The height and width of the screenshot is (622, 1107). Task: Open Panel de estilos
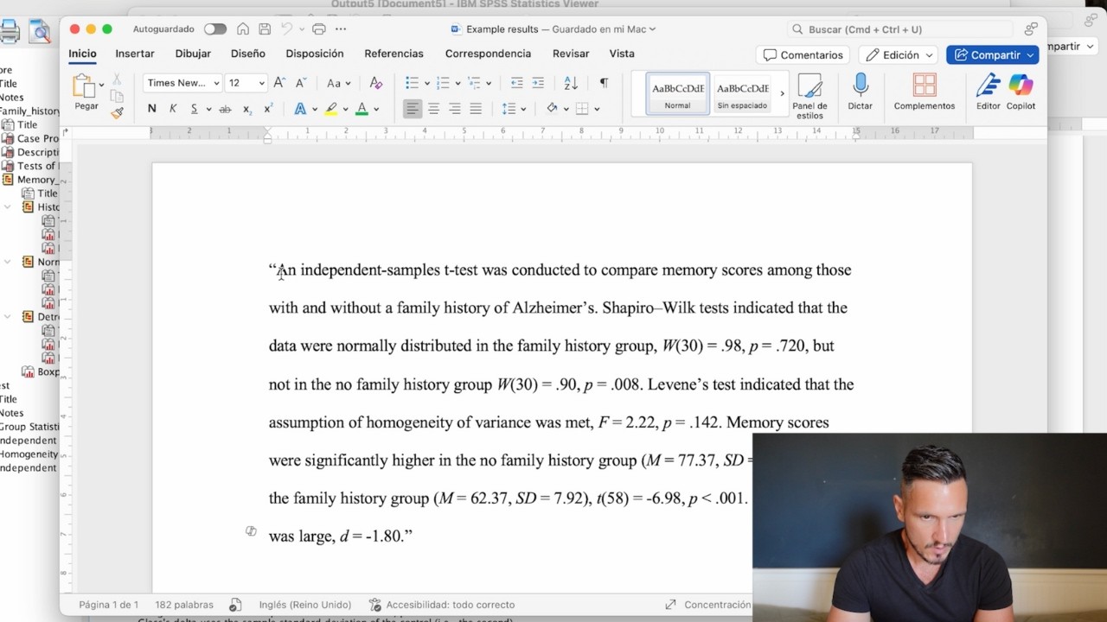click(x=809, y=95)
